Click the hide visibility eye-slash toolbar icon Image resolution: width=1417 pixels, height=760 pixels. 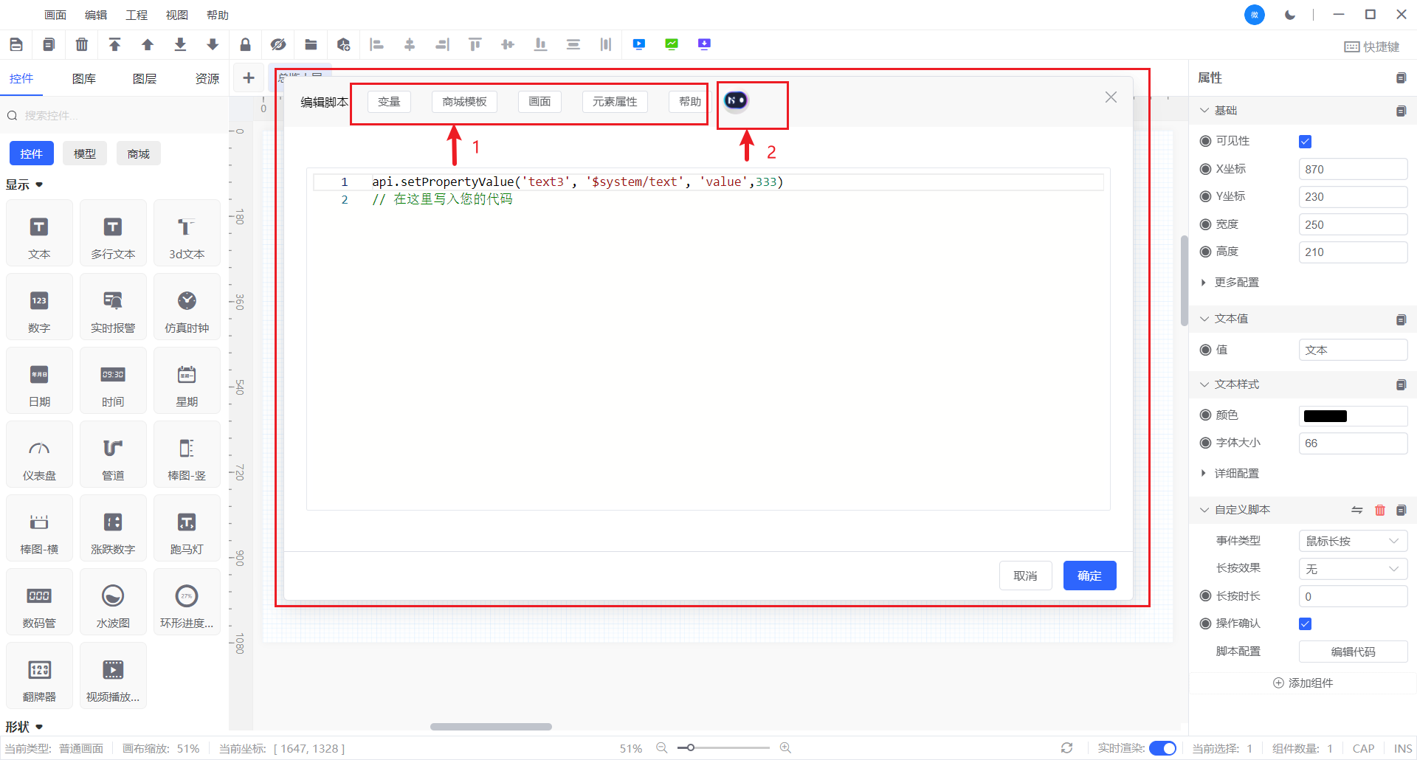point(277,45)
